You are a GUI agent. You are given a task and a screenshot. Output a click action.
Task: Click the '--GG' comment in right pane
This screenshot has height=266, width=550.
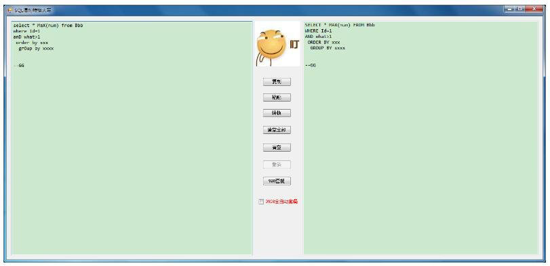(x=311, y=65)
